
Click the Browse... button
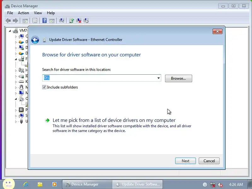178,78
